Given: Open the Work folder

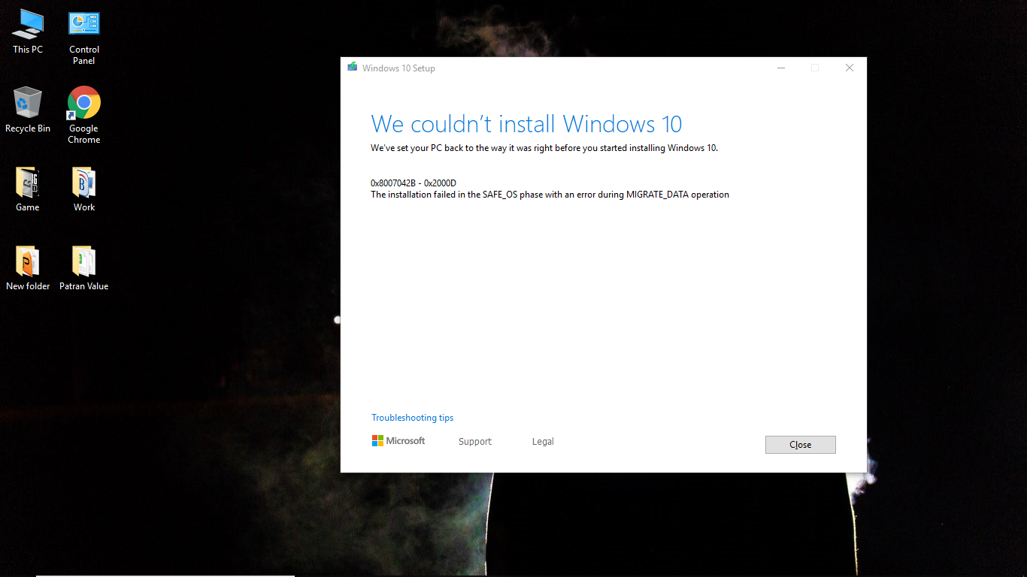Looking at the screenshot, I should (x=83, y=180).
